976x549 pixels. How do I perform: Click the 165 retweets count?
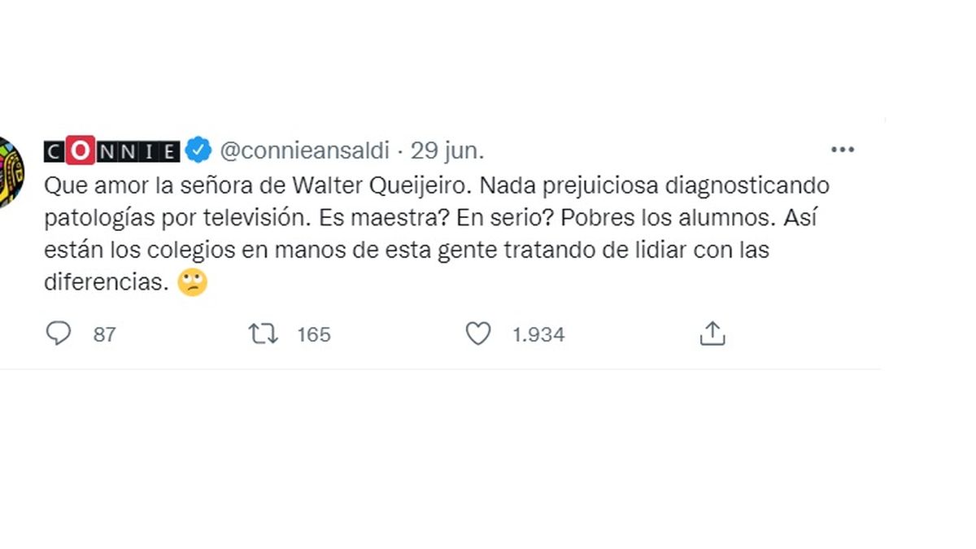pyautogui.click(x=314, y=334)
